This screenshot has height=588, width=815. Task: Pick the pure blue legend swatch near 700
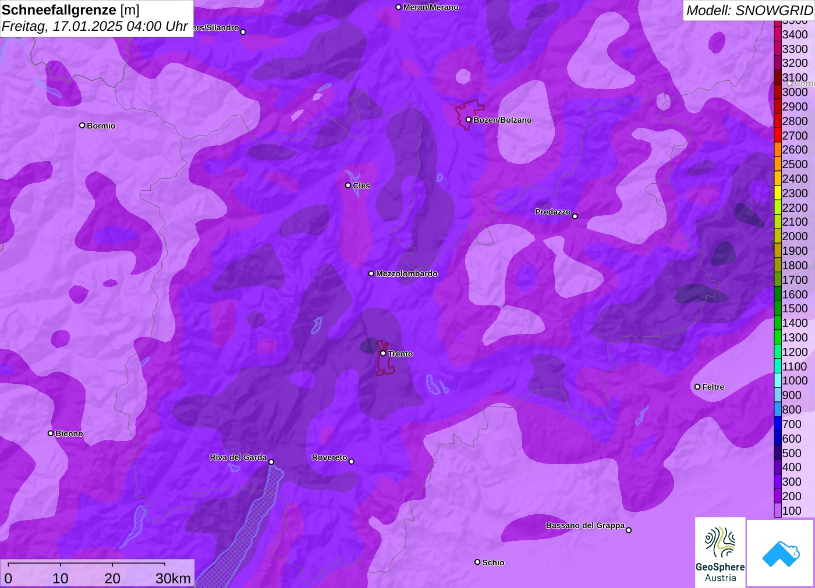tap(778, 423)
